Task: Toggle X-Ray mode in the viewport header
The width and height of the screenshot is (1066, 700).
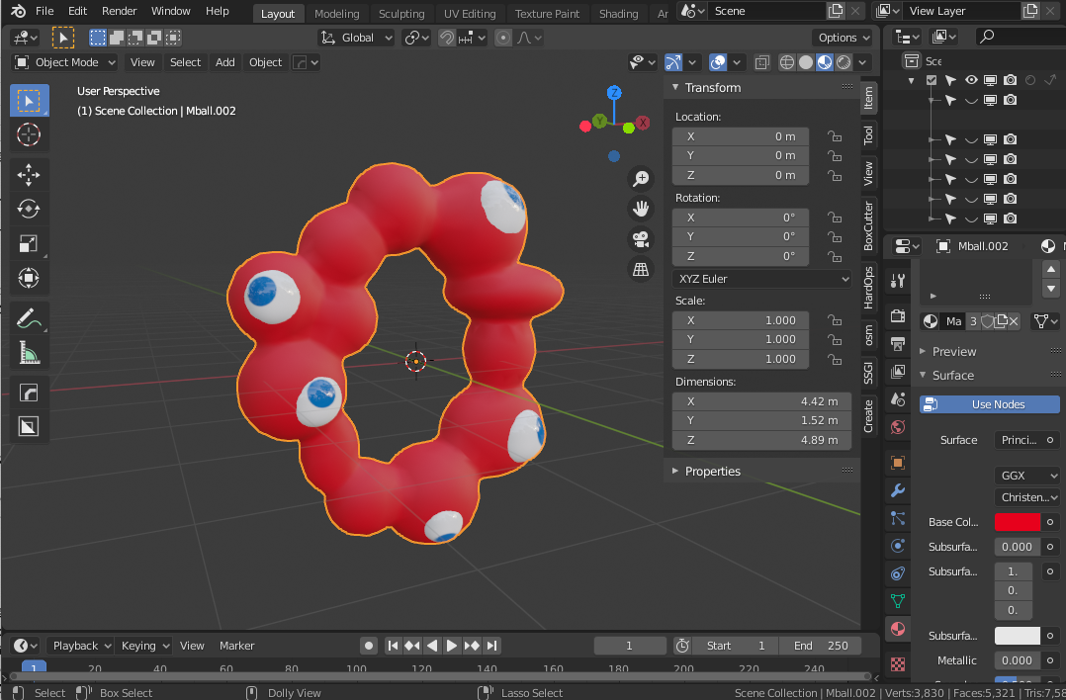Action: pos(761,61)
